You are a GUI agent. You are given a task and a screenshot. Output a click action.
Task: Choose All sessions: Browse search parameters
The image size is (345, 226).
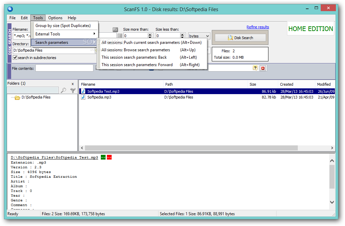click(152, 50)
